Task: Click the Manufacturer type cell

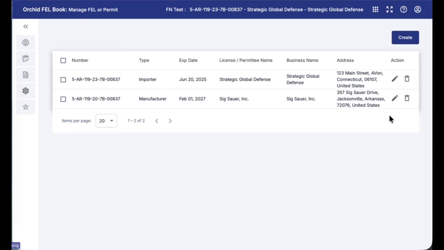Action: 153,99
